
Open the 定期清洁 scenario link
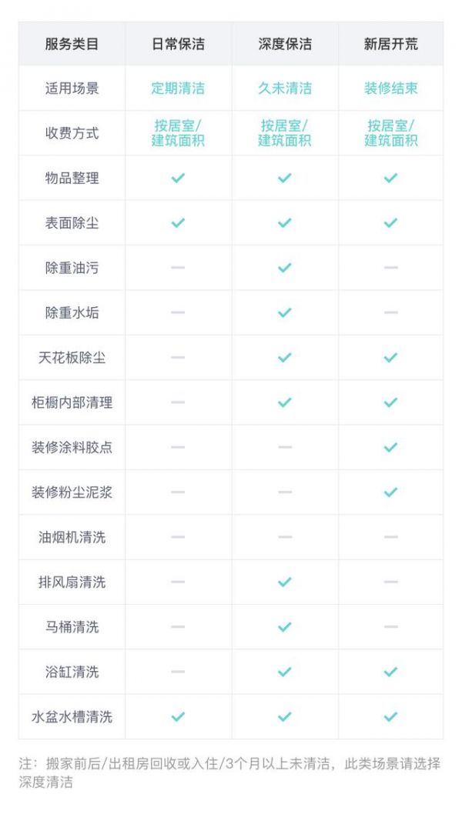click(178, 88)
